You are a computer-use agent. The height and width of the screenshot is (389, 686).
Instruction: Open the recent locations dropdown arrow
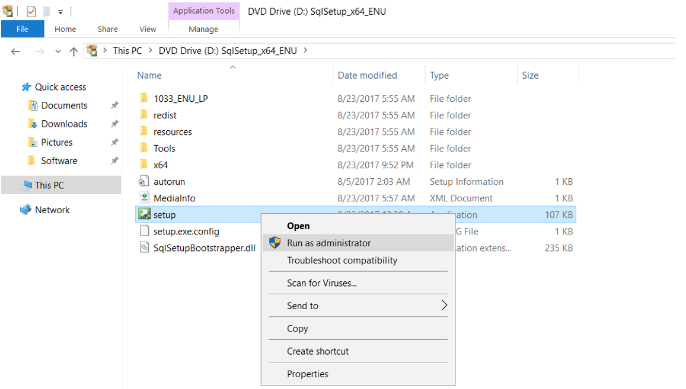[58, 52]
